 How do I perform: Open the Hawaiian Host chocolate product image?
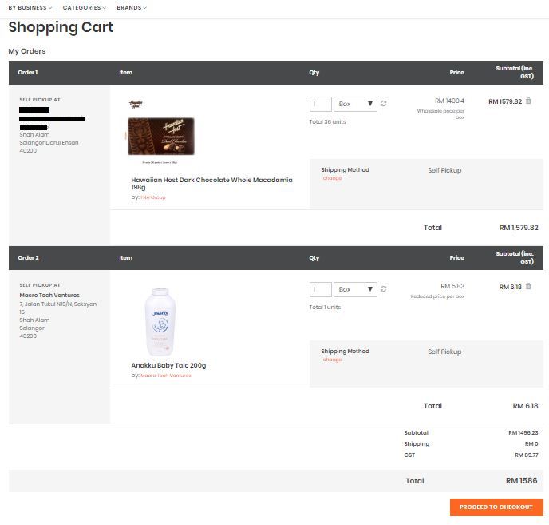click(160, 136)
